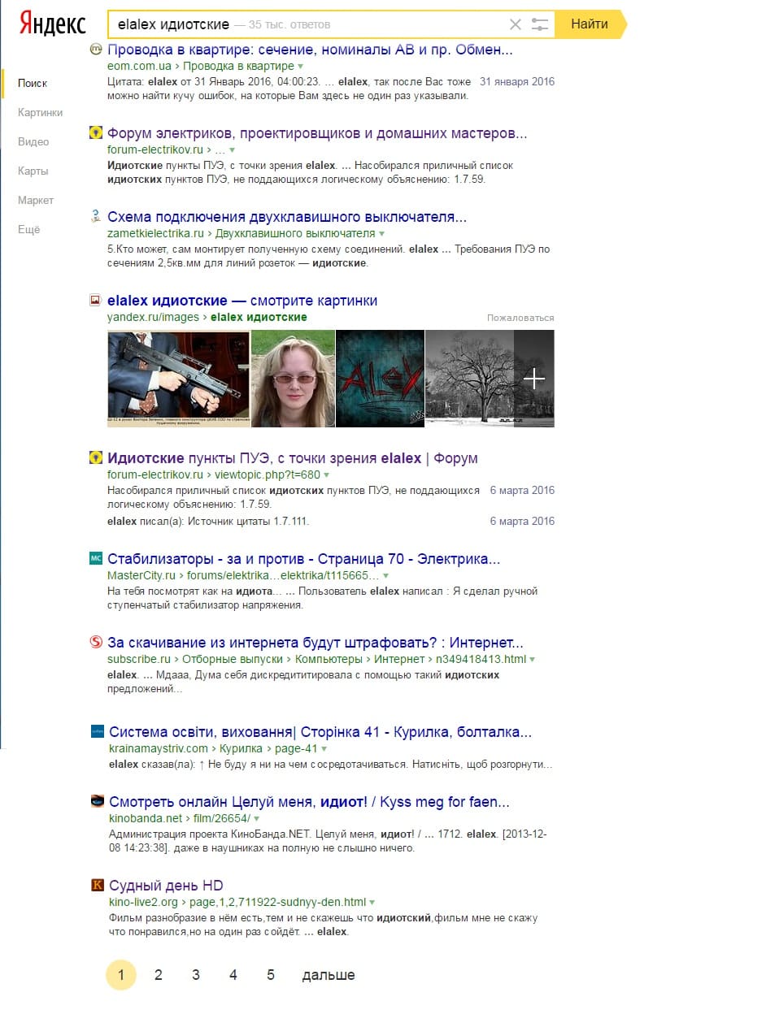
Task: Switch to Видео search section
Action: (x=33, y=141)
